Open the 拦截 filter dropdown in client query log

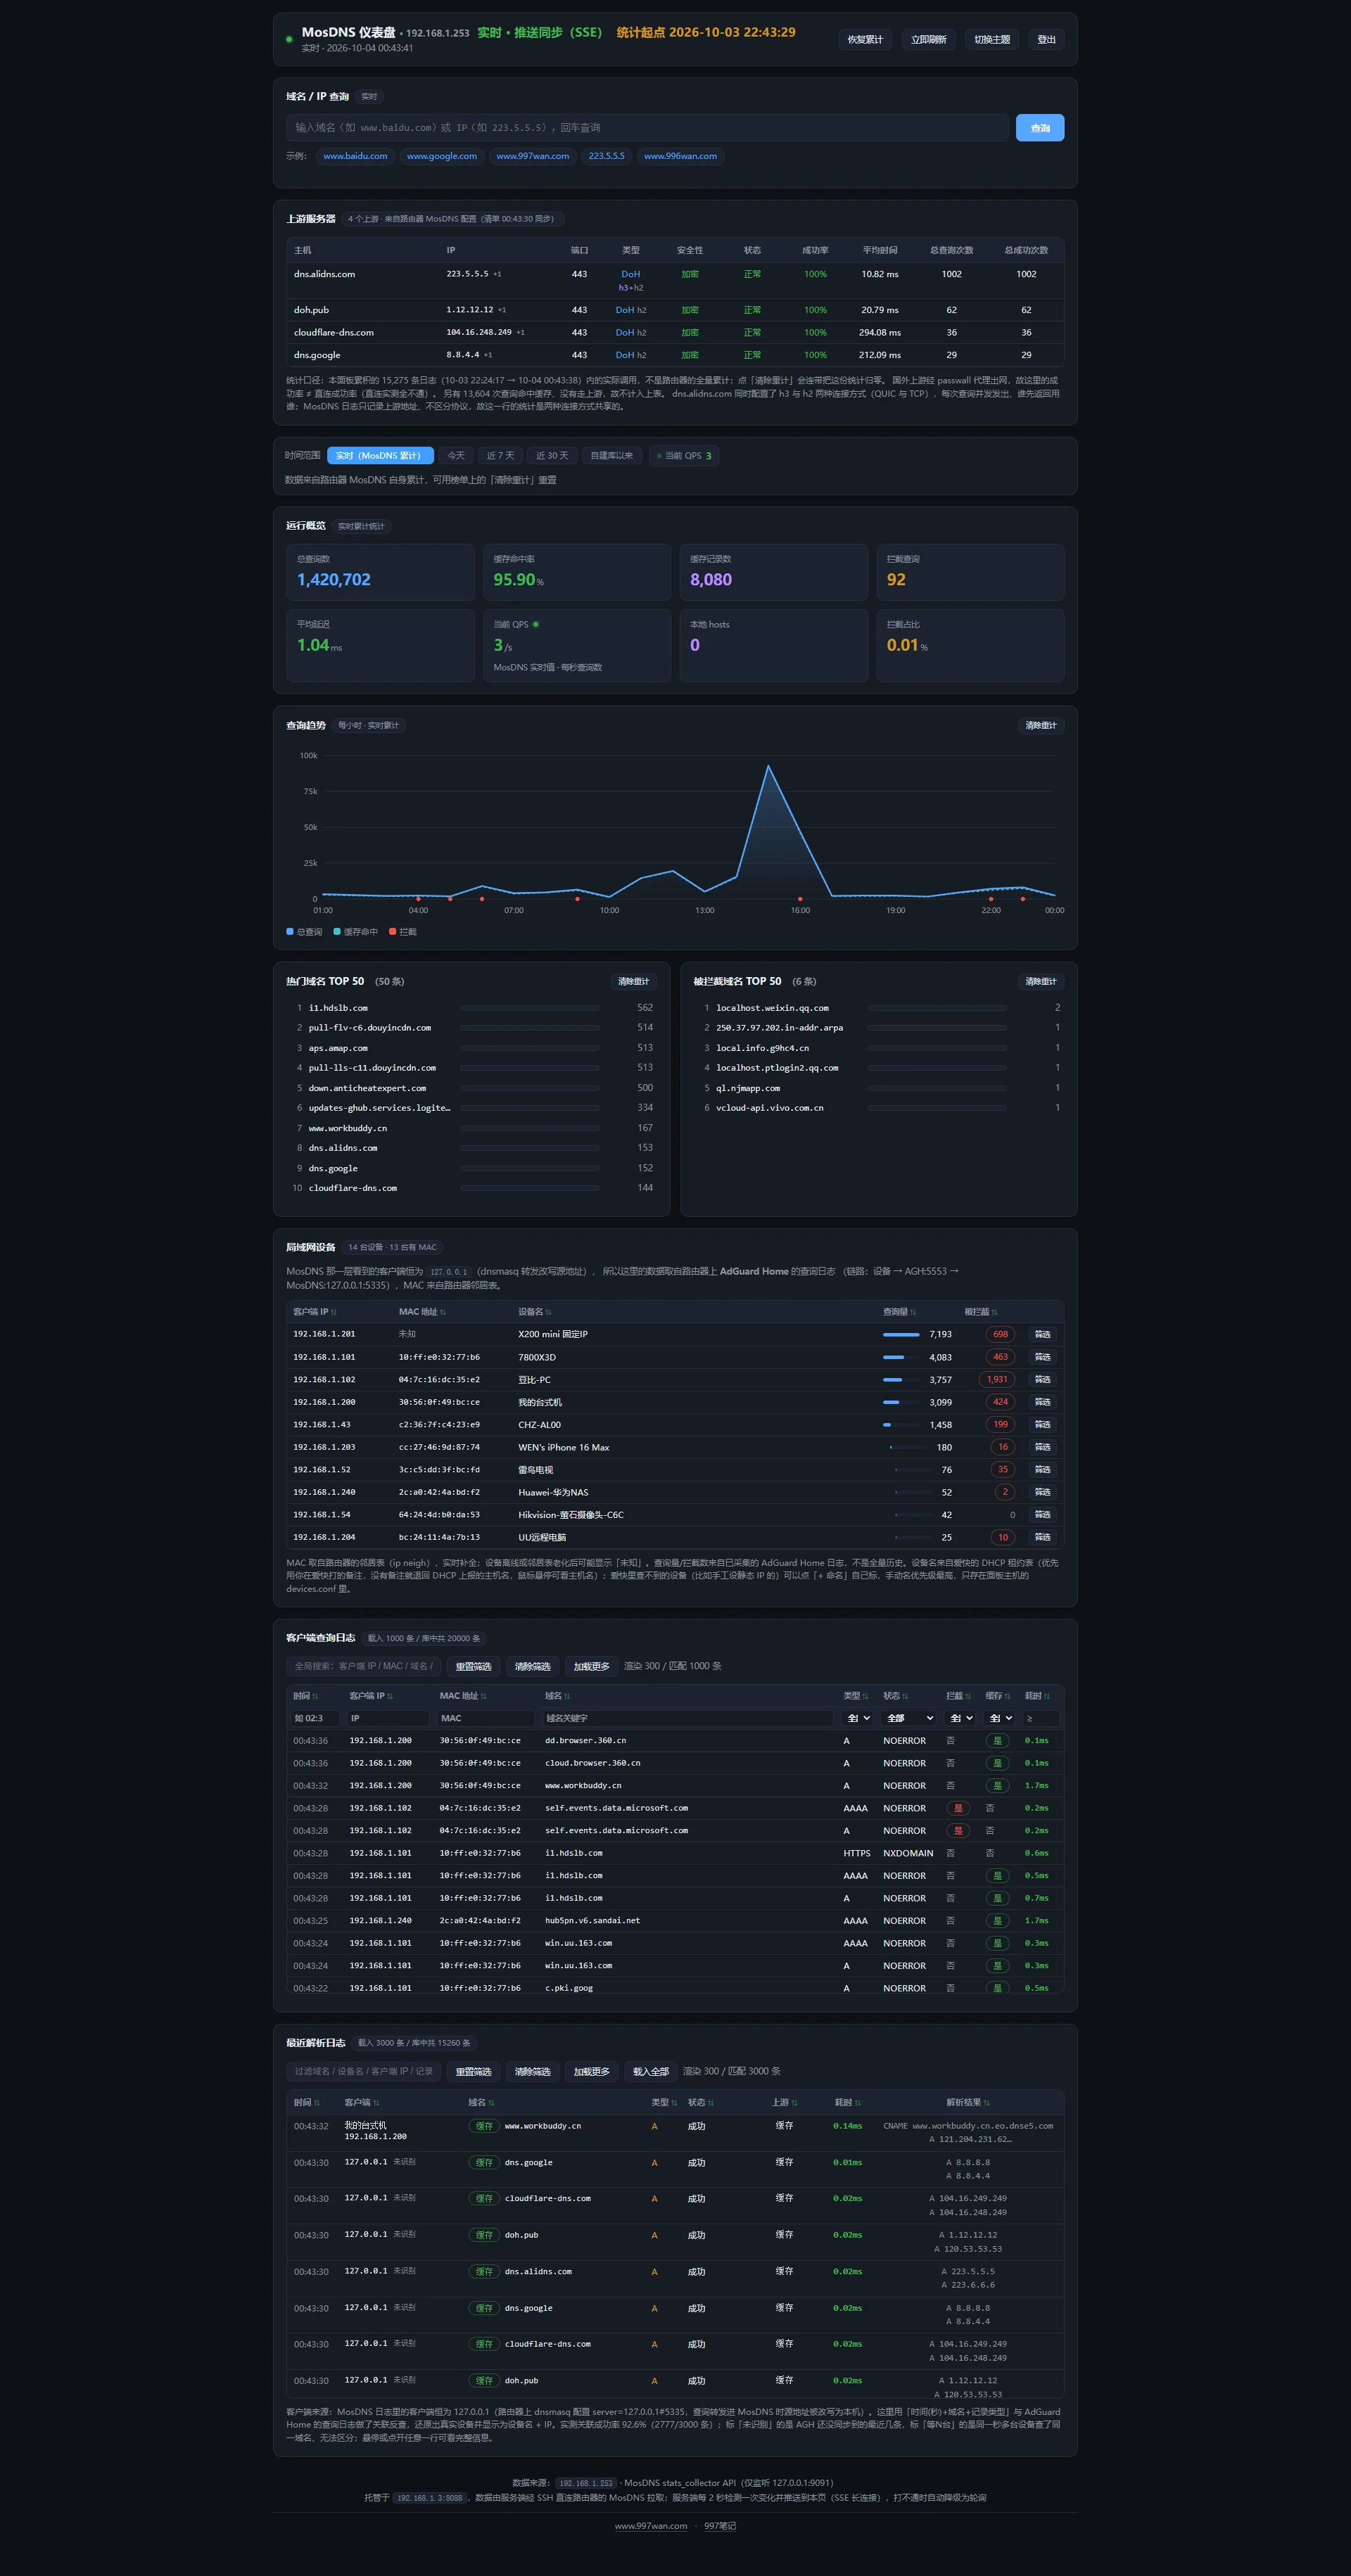click(961, 1718)
